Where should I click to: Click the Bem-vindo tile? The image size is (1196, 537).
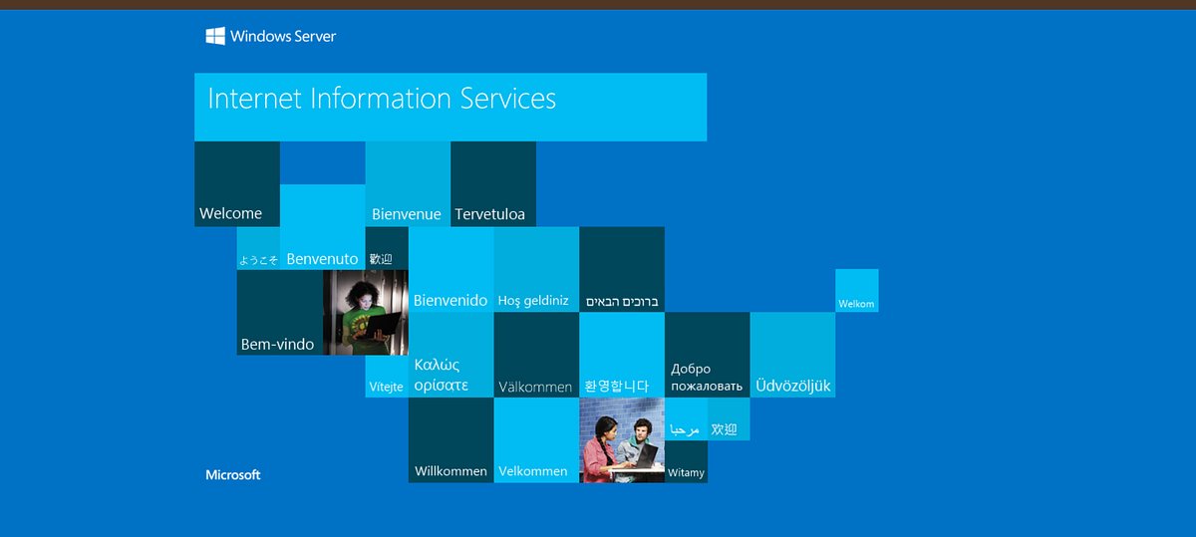(x=280, y=313)
